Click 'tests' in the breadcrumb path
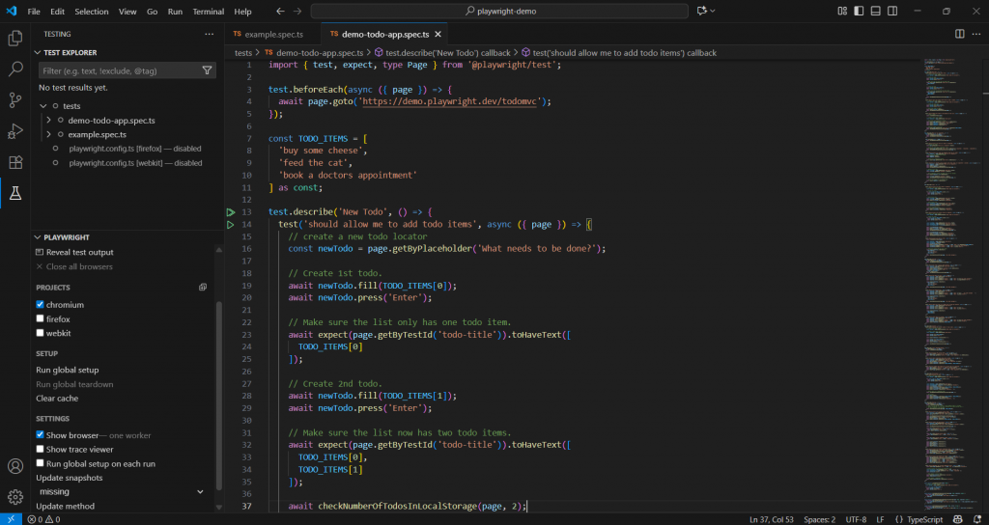Image resolution: width=989 pixels, height=525 pixels. pyautogui.click(x=243, y=53)
